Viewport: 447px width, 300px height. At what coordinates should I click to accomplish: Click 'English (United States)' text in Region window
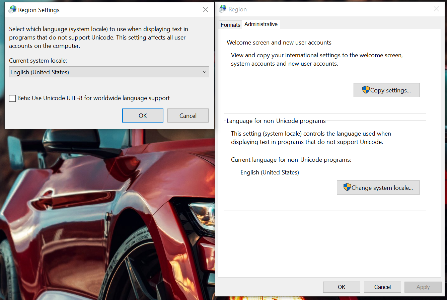(270, 172)
